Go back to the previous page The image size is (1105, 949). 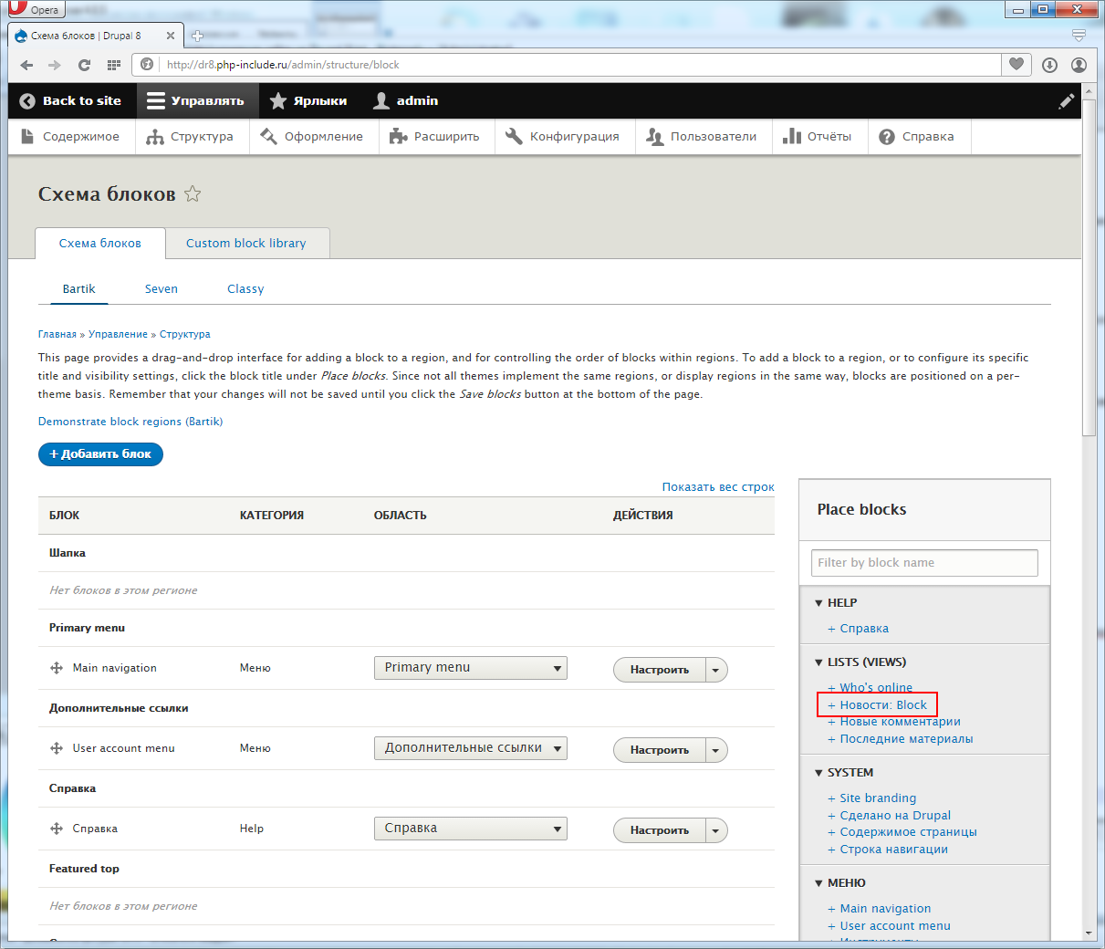pos(26,65)
